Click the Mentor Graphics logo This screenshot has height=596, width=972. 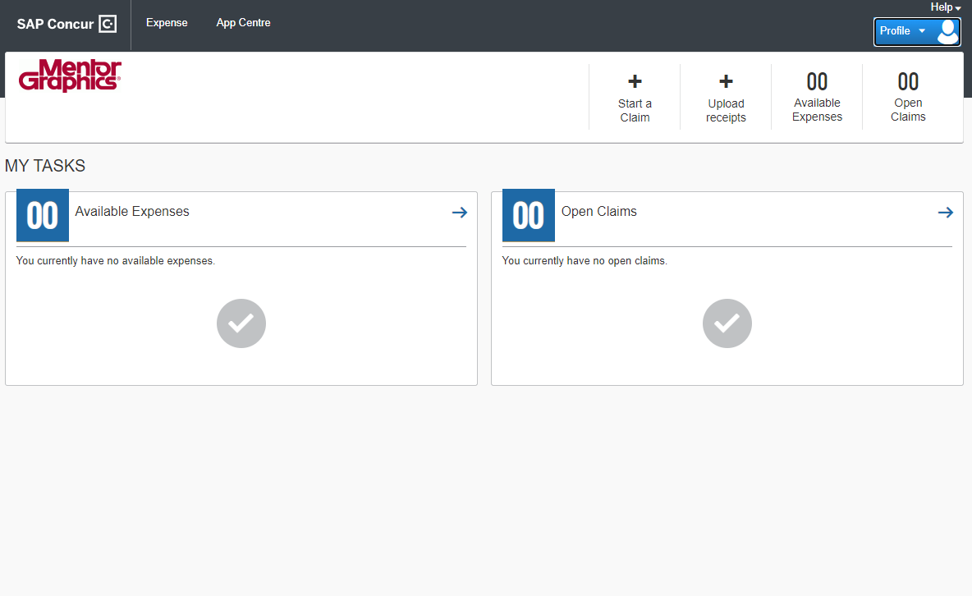(70, 76)
